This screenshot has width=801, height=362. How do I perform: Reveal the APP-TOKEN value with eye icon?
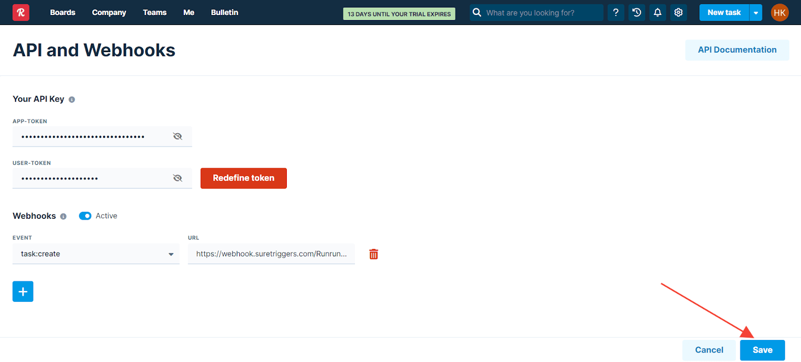coord(178,136)
